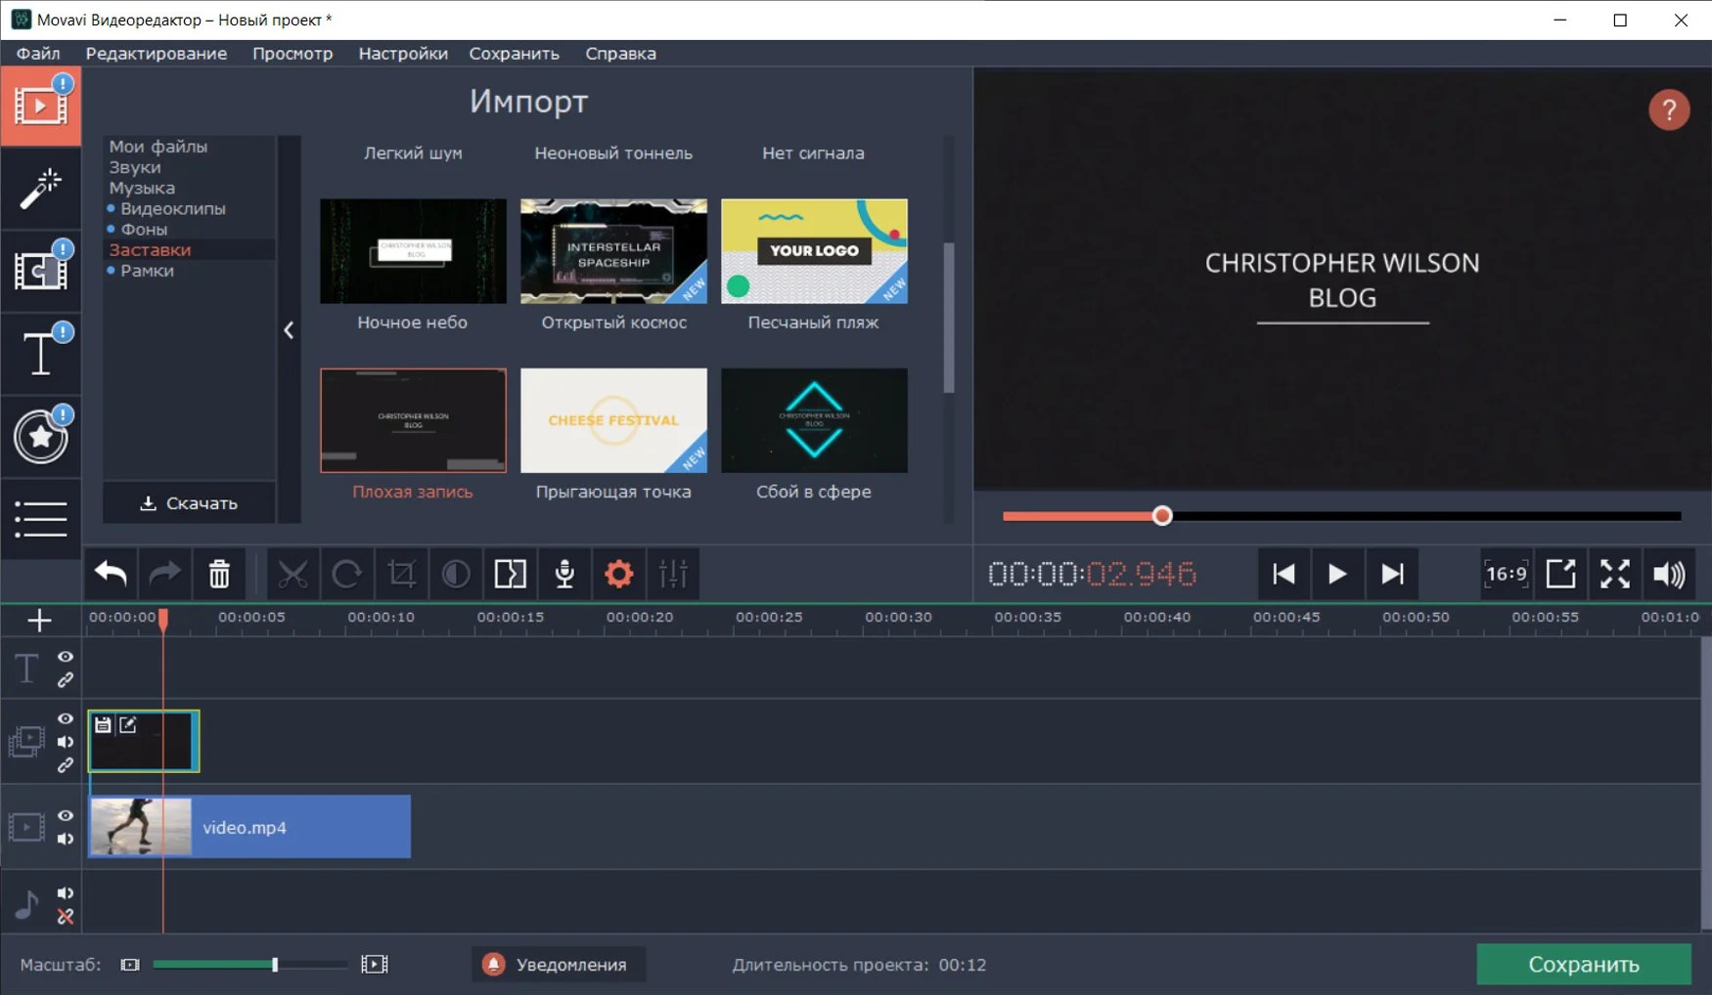
Task: Open the Настройки menu
Action: (403, 54)
